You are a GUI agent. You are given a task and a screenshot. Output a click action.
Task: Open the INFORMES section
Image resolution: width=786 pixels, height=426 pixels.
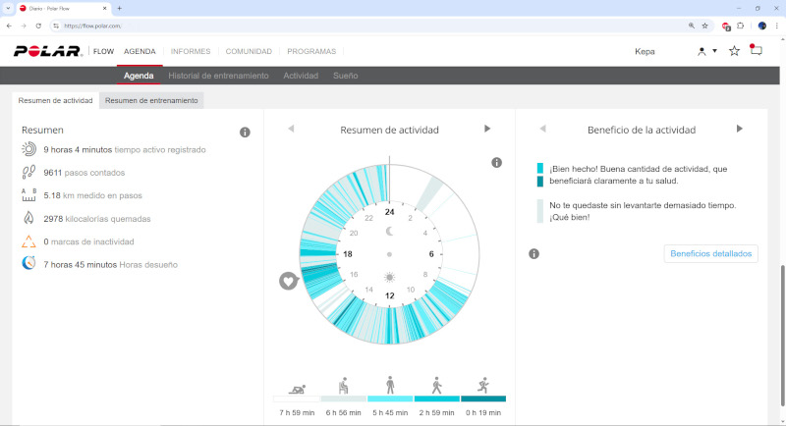coord(191,51)
